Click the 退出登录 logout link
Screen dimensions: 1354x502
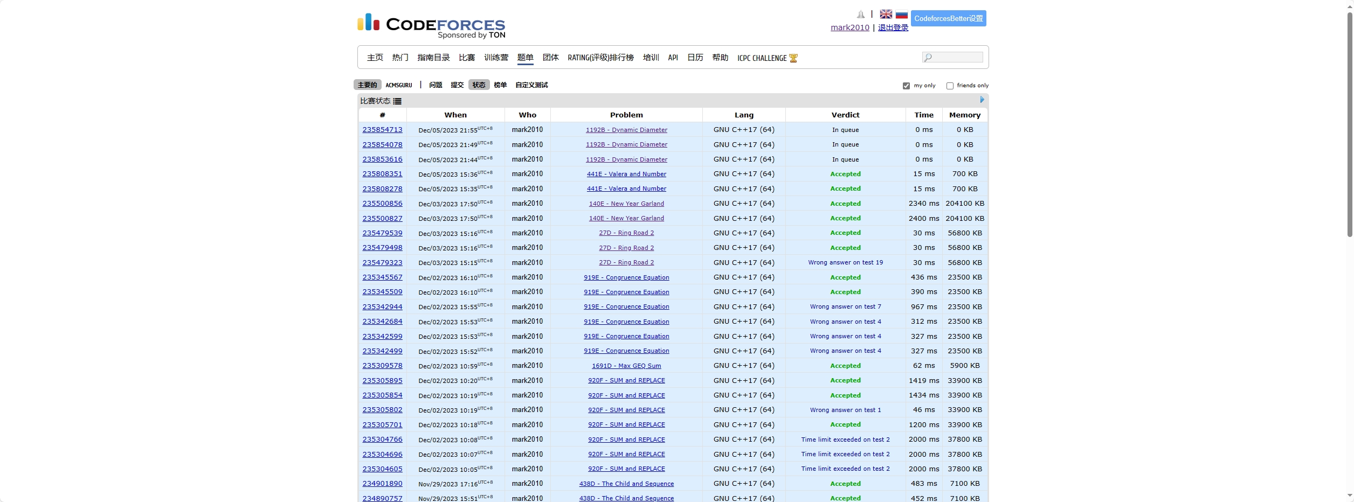893,27
